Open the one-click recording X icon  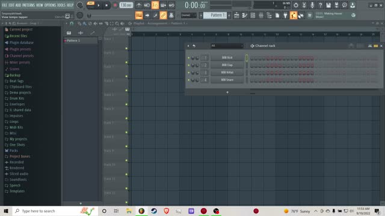tap(304, 5)
